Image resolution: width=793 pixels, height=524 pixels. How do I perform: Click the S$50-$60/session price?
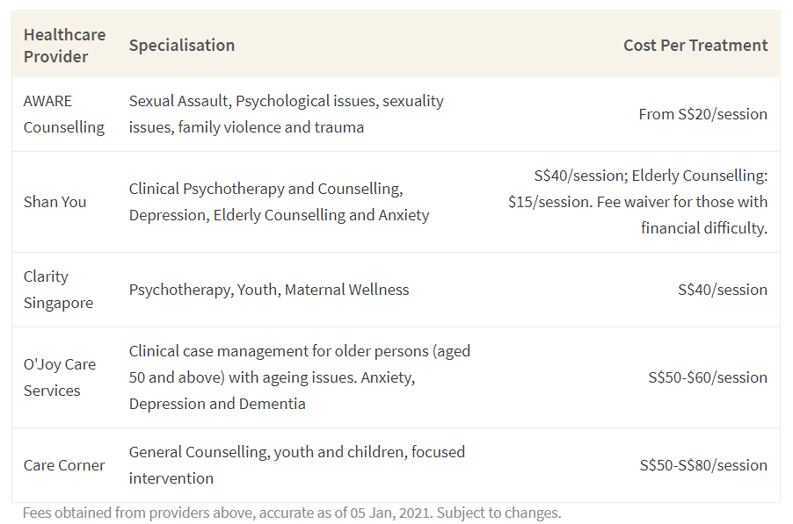pos(707,377)
